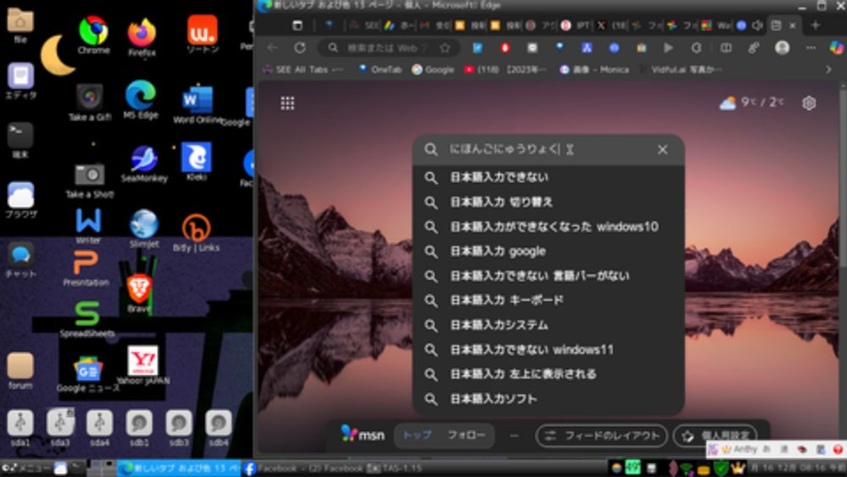
Task: Mute the tab with speaker icon
Action: 757,25
